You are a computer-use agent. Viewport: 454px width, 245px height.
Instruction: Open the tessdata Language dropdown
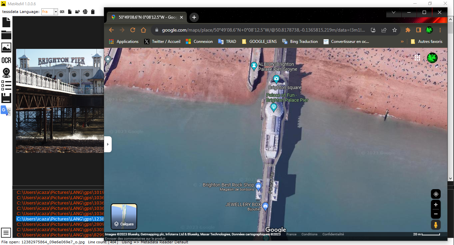tap(56, 12)
